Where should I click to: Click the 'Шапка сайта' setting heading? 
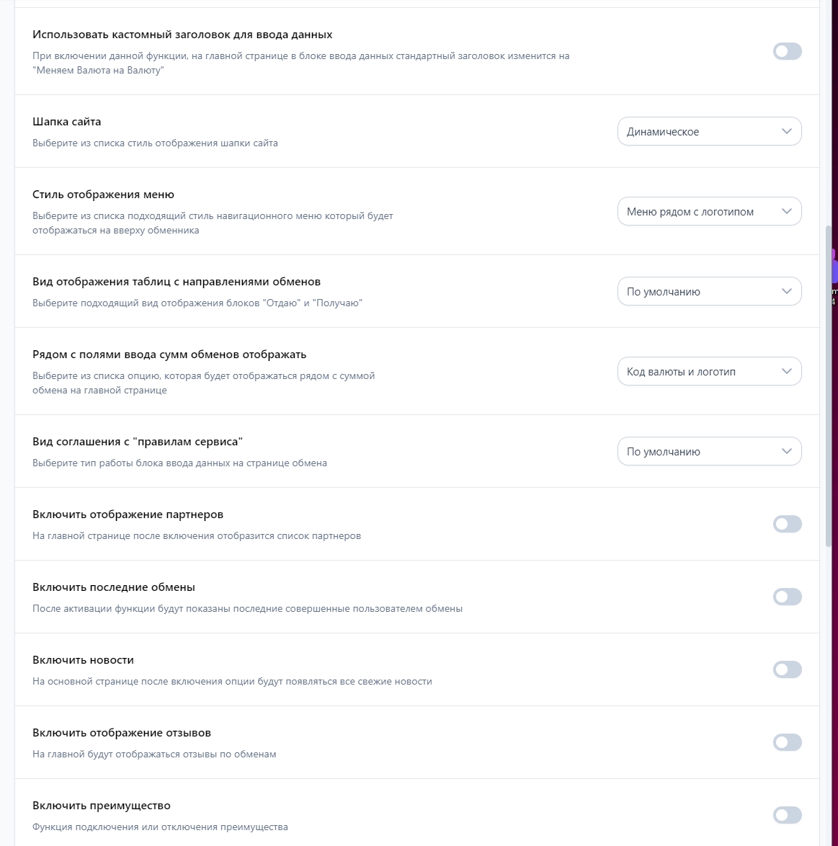click(67, 122)
